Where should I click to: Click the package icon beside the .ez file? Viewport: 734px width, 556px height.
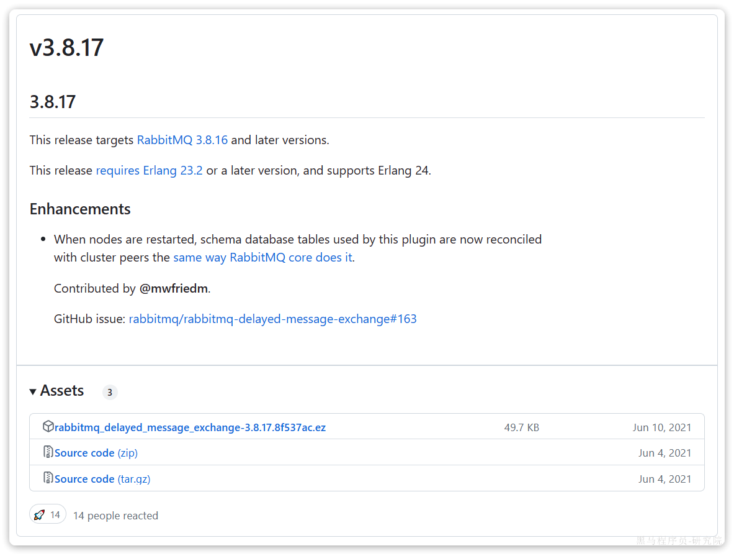(x=48, y=427)
